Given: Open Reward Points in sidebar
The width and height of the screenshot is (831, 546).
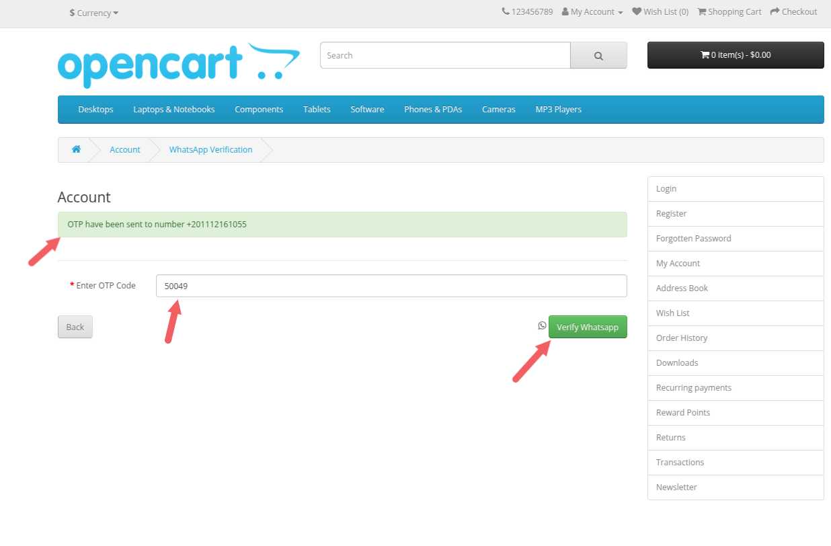Looking at the screenshot, I should pos(736,413).
